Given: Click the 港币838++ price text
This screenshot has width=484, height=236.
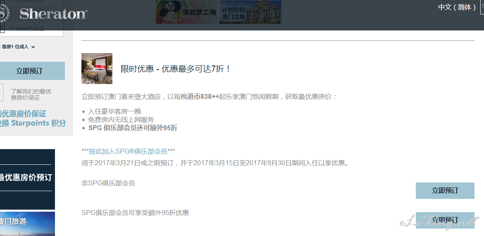Looking at the screenshot, I should coord(203,97).
